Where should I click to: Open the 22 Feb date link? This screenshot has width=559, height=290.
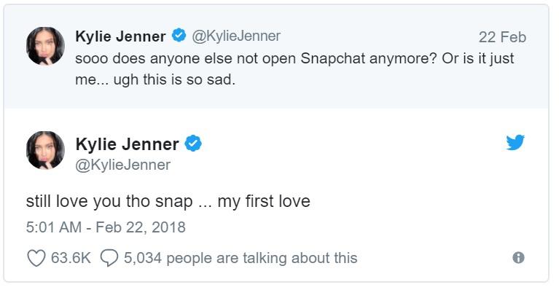(502, 37)
